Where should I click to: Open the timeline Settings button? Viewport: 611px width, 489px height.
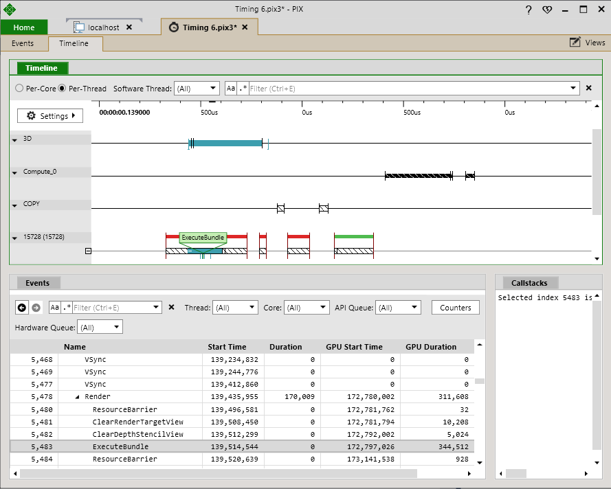50,116
